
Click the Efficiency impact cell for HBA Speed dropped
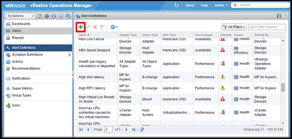(243, 50)
